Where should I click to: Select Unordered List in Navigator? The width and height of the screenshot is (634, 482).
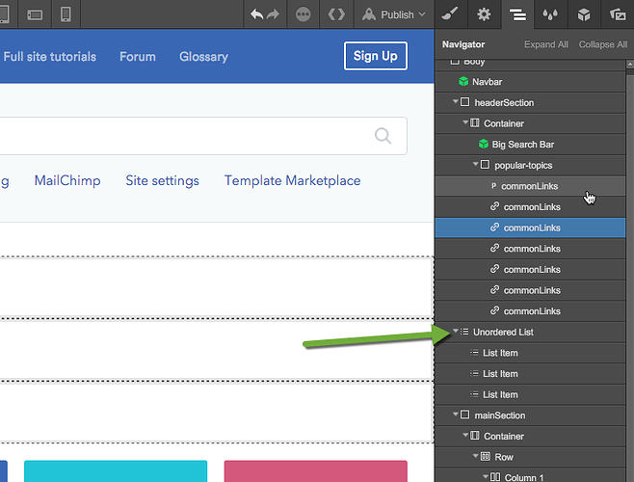[530, 332]
